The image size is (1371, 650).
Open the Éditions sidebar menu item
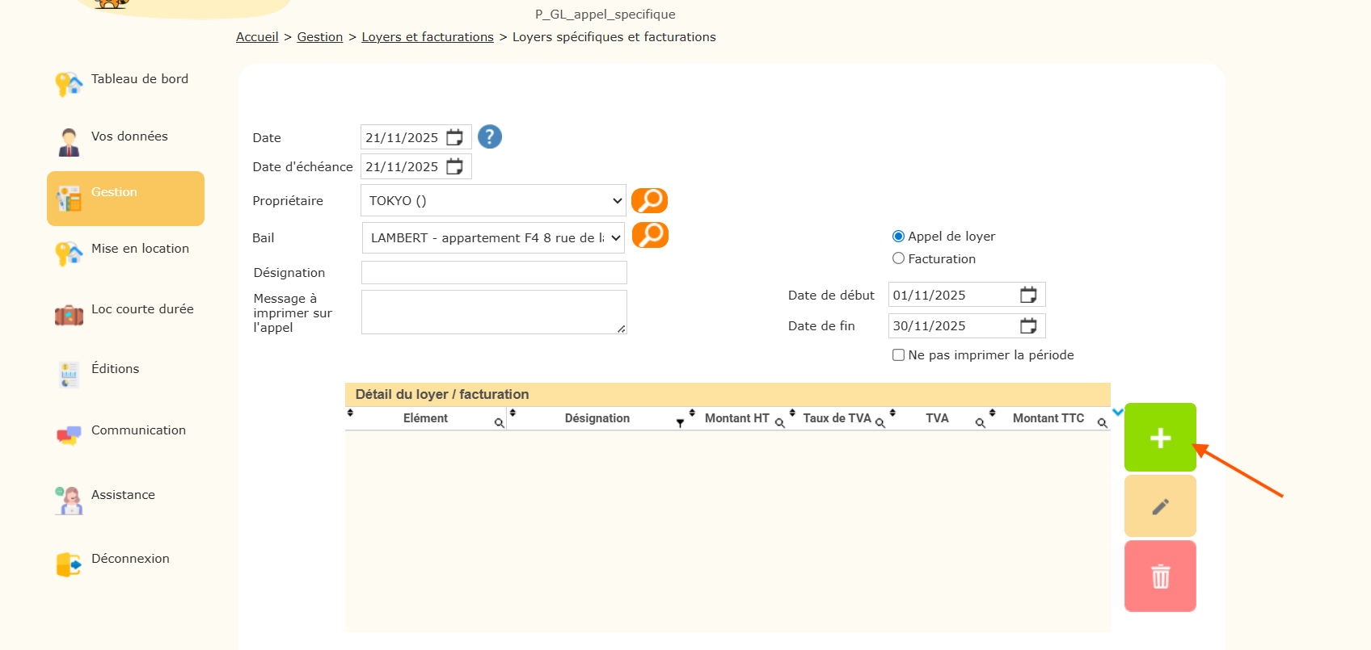pyautogui.click(x=115, y=369)
